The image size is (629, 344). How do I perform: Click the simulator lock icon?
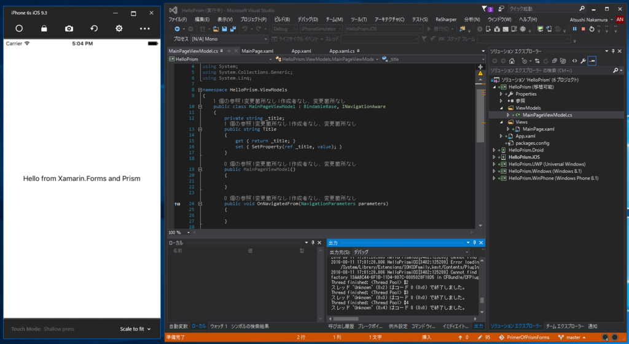44,28
